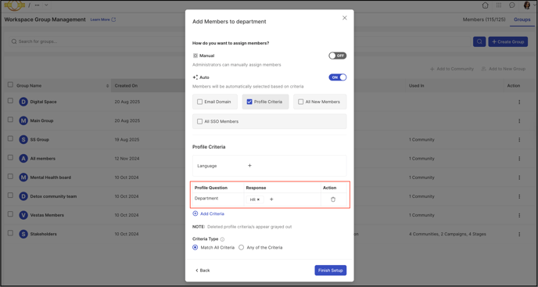Click the blue search groups button
The height and width of the screenshot is (287, 538).
pos(479,41)
